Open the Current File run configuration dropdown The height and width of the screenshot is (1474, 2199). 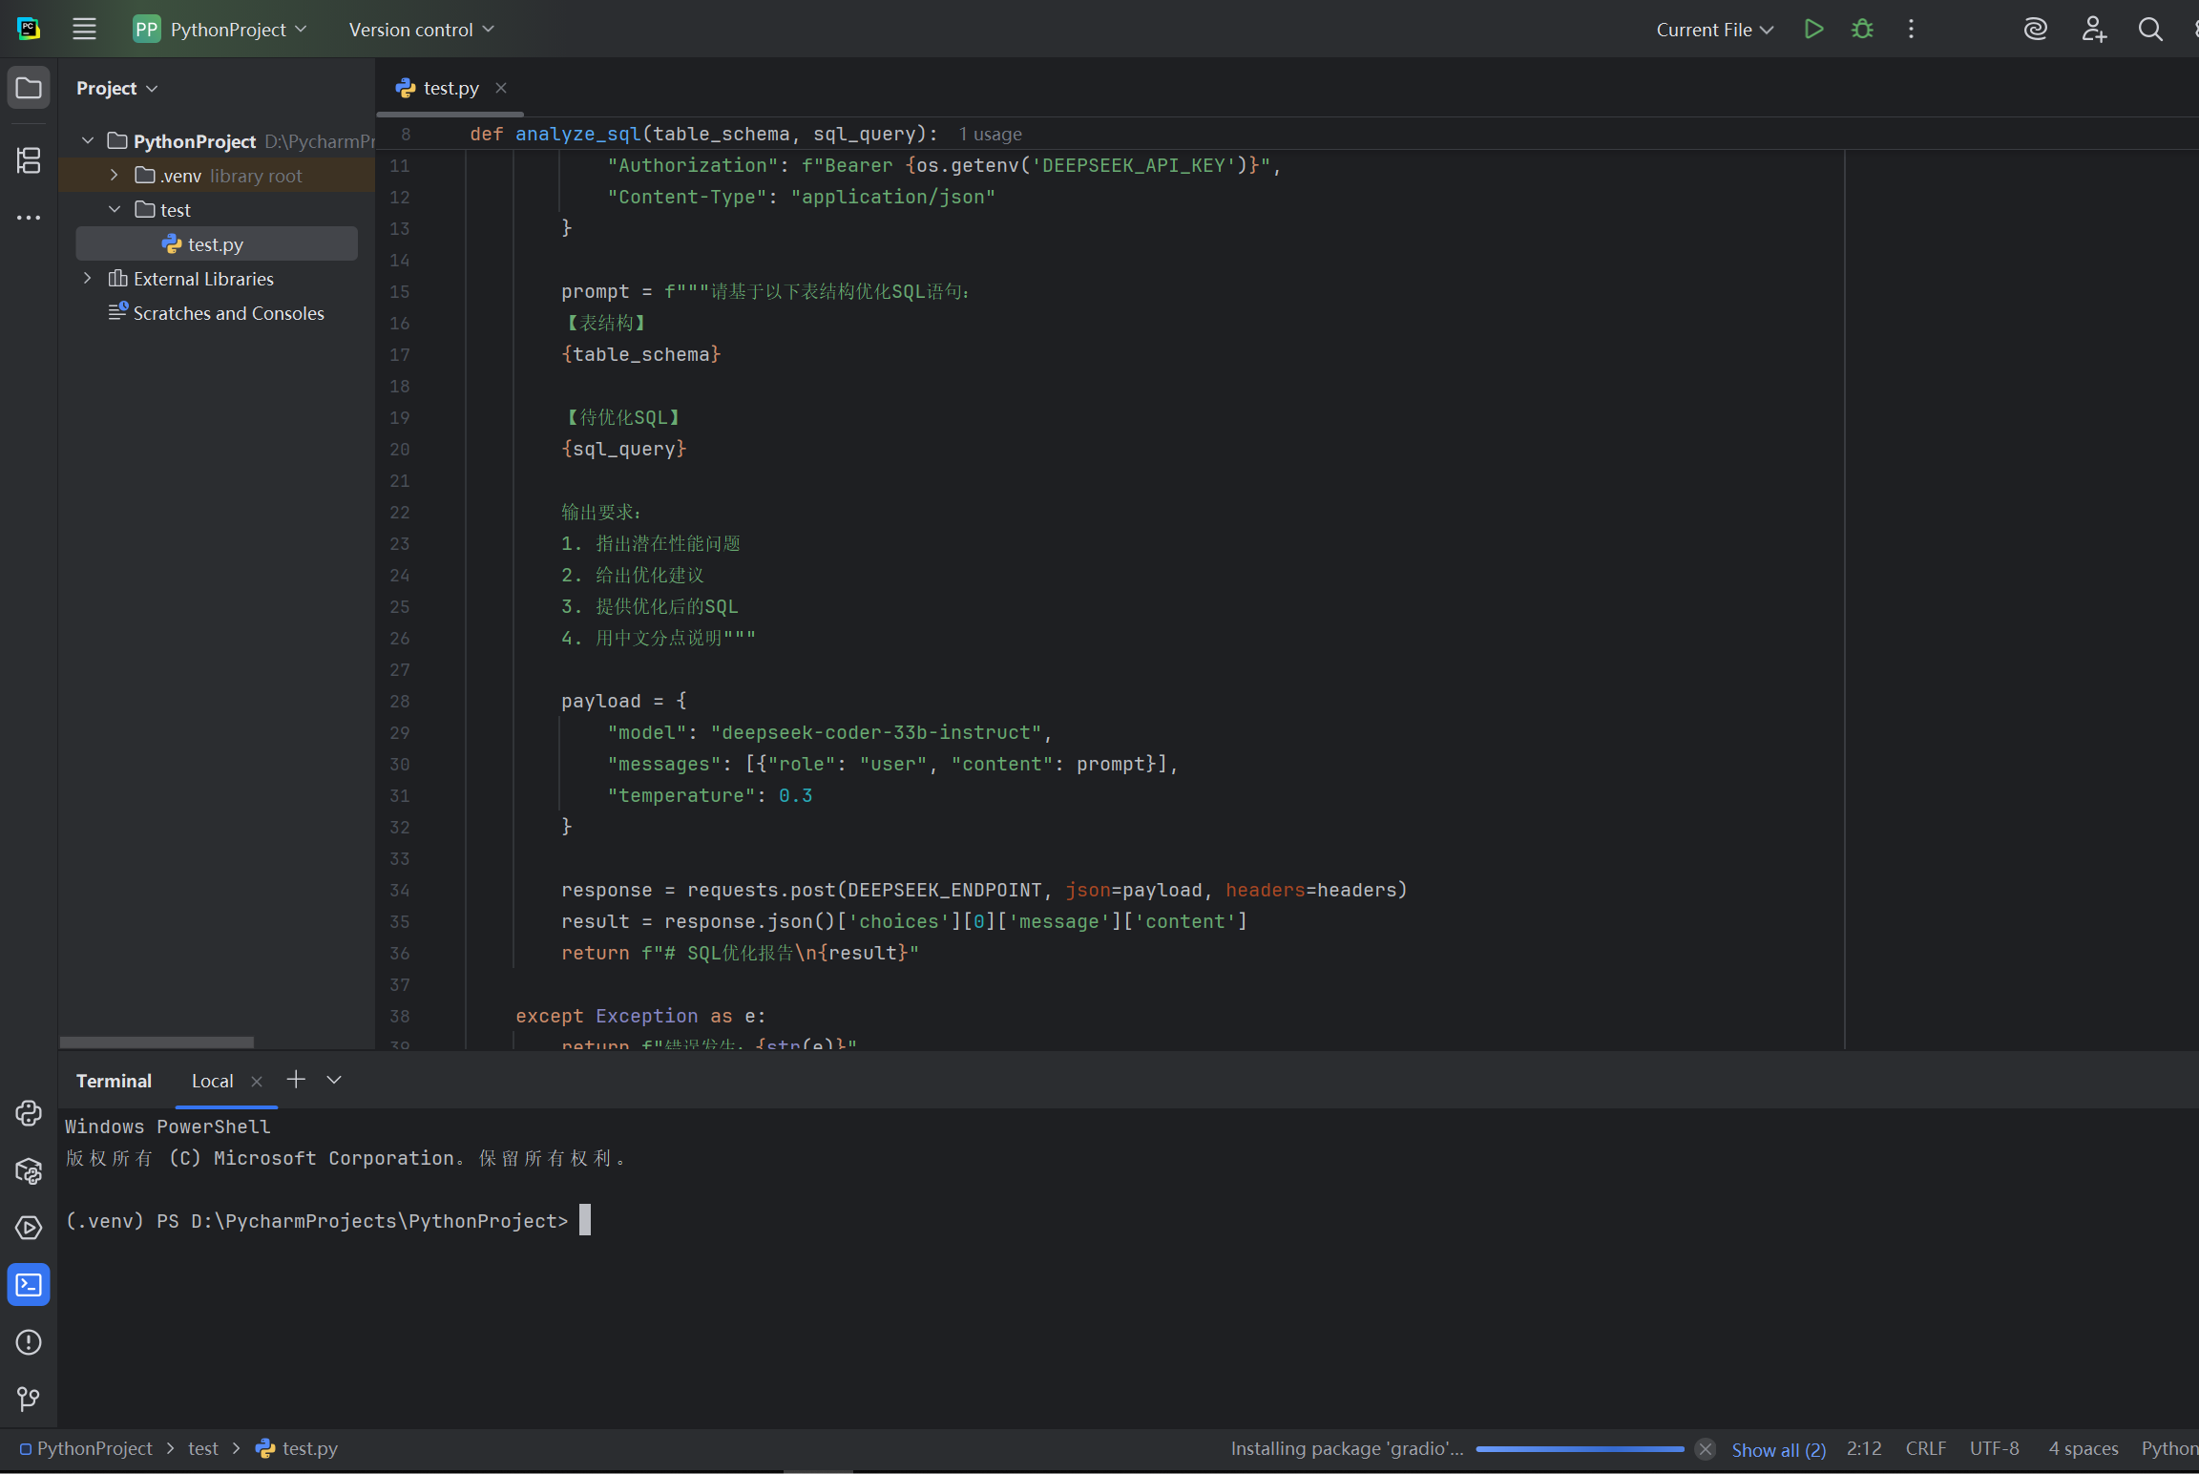point(1714,30)
